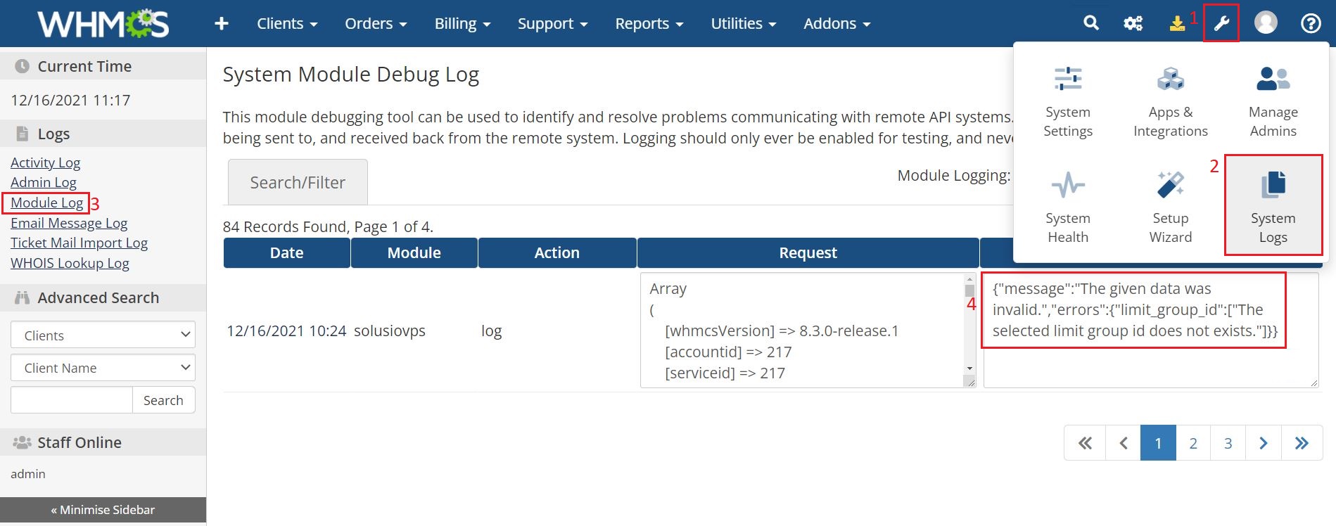Click the plus quick-add icon

(x=222, y=24)
